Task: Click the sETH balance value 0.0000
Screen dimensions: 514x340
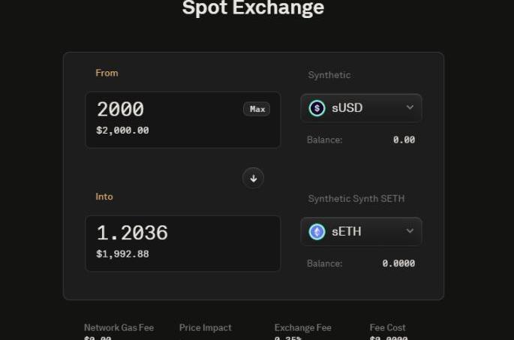Action: [x=398, y=263]
